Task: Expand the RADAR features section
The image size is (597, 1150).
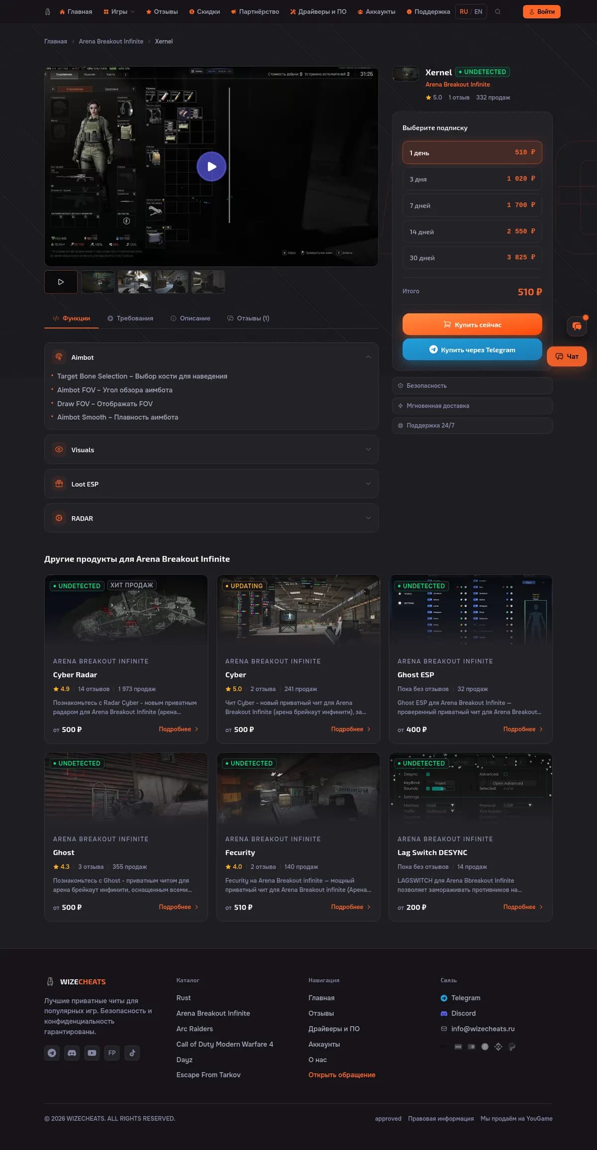Action: (x=211, y=518)
